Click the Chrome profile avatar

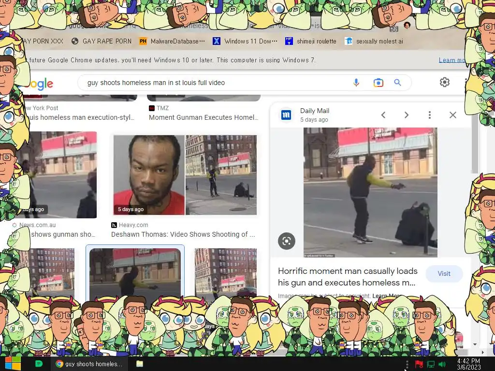[x=407, y=25]
